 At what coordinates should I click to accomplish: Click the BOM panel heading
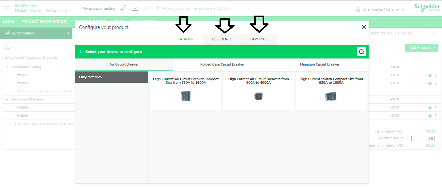pyautogui.click(x=9, y=47)
